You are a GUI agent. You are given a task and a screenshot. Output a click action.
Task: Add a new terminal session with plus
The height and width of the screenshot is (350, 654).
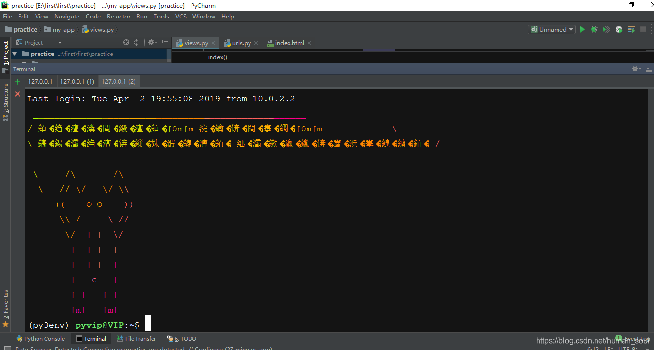tap(18, 82)
